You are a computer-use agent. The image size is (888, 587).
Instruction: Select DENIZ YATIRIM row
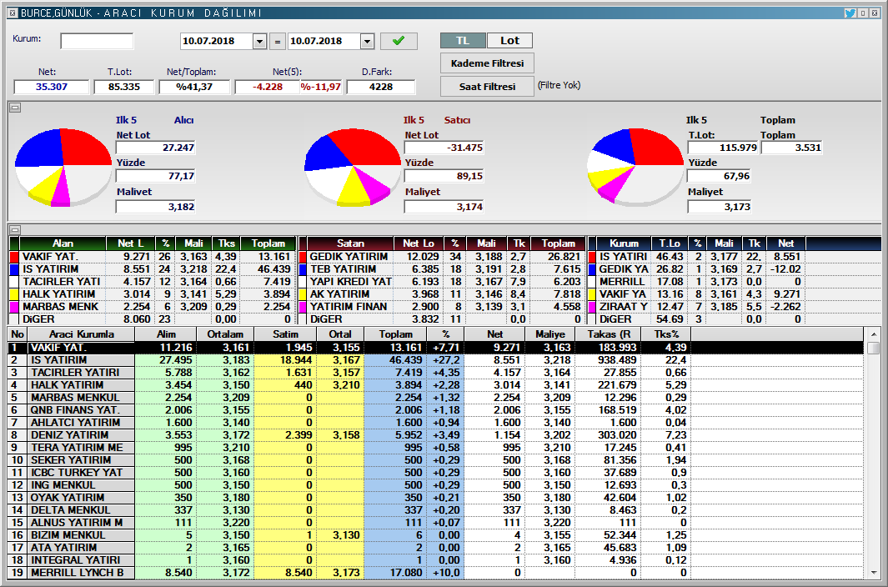(435, 434)
